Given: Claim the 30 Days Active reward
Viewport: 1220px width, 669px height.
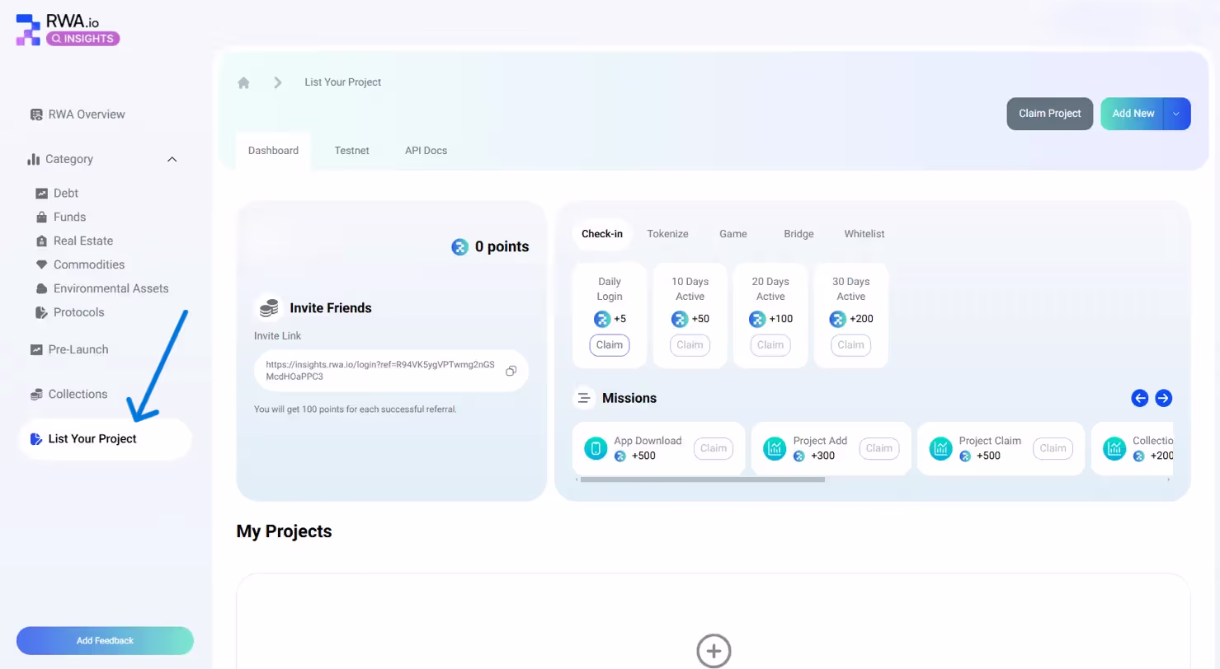Looking at the screenshot, I should pos(850,345).
